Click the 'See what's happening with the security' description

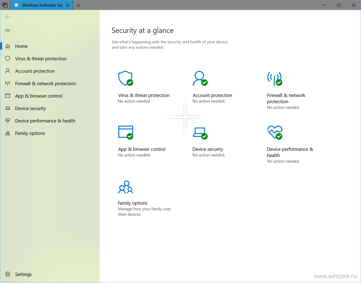[170, 45]
